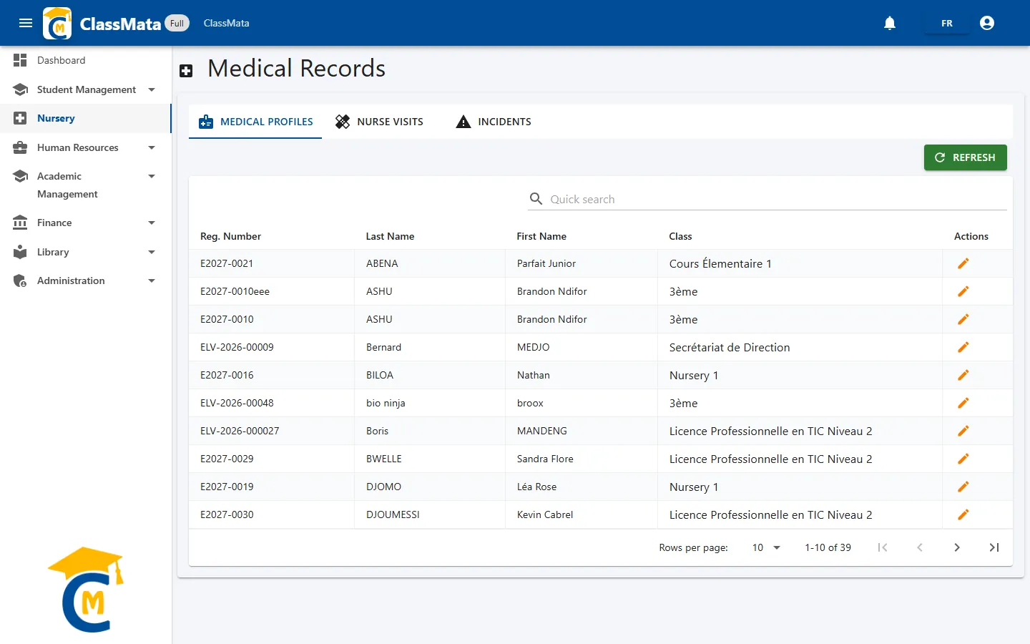Edit medical profile for ABENA Parfait Junior
The height and width of the screenshot is (644, 1030).
(x=963, y=263)
